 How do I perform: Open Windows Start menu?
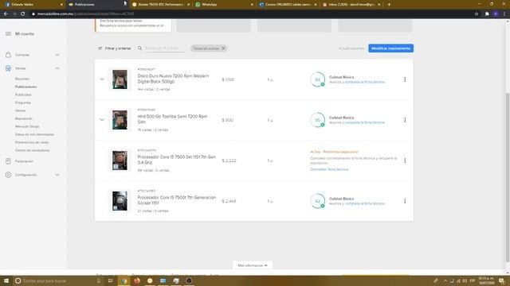click(x=6, y=280)
